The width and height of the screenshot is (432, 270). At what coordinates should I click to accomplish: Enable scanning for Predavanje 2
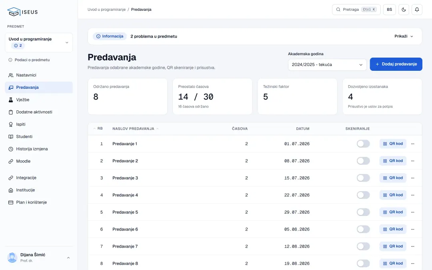[x=363, y=161]
